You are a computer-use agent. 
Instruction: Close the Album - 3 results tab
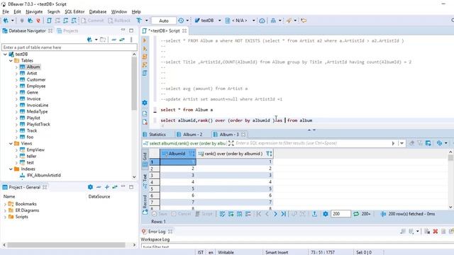[243, 134]
